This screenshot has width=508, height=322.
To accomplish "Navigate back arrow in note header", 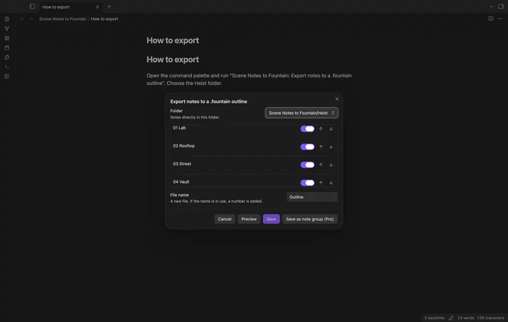I will (x=22, y=19).
